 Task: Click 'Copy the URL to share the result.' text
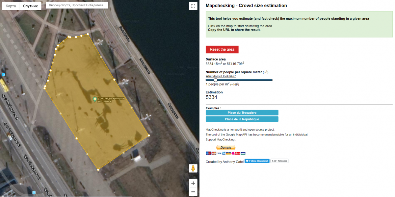click(234, 30)
